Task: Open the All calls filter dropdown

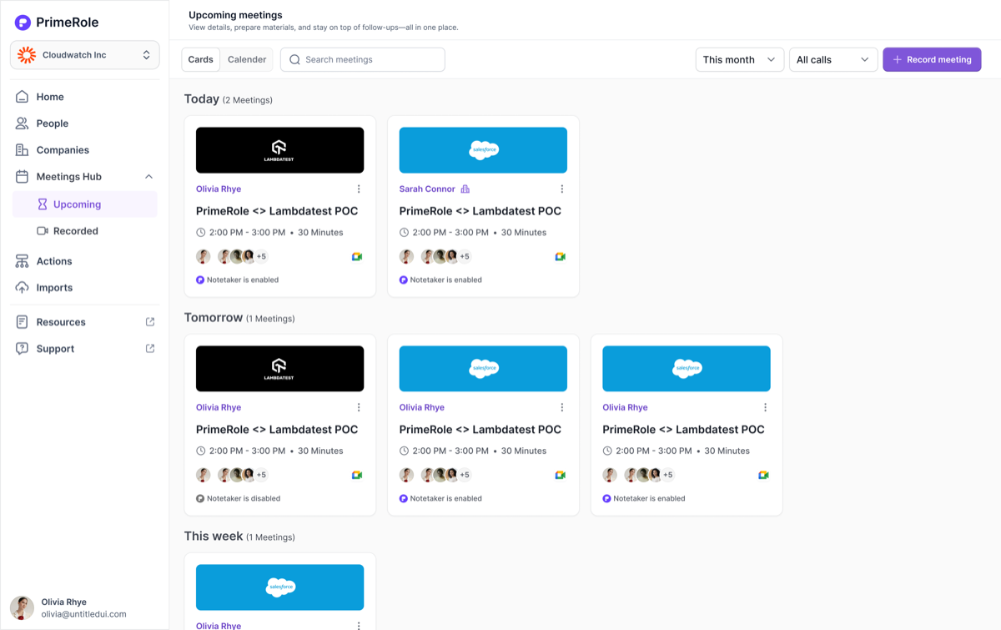Action: coord(833,59)
